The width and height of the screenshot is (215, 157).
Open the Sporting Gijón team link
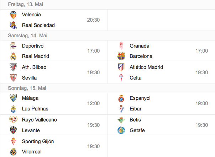(x=38, y=141)
